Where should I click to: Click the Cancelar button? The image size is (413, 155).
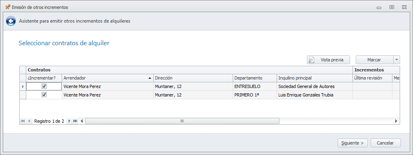[386, 143]
